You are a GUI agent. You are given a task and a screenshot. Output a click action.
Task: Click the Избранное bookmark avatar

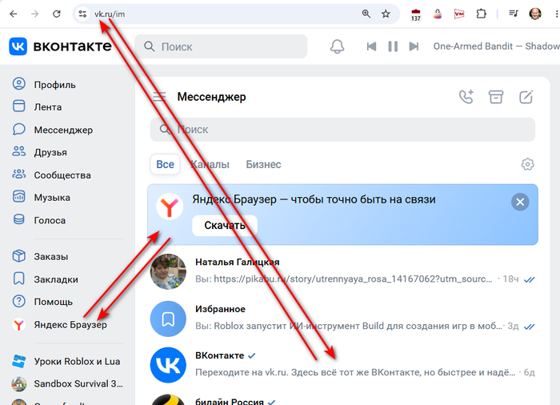pyautogui.click(x=168, y=319)
